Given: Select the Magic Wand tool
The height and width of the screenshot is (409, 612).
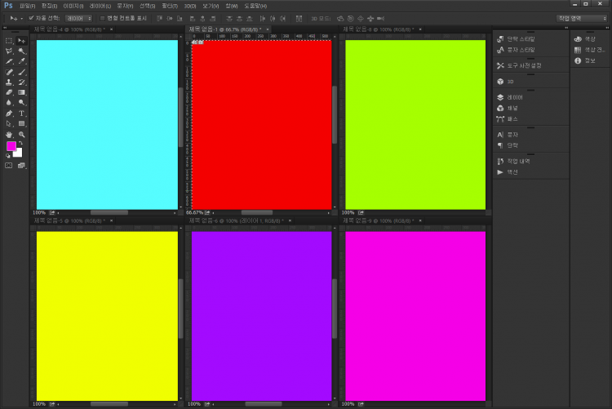Looking at the screenshot, I should coord(22,51).
